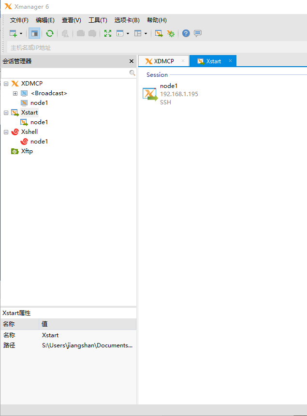Click the new session toolbar icon

pyautogui.click(x=13, y=33)
